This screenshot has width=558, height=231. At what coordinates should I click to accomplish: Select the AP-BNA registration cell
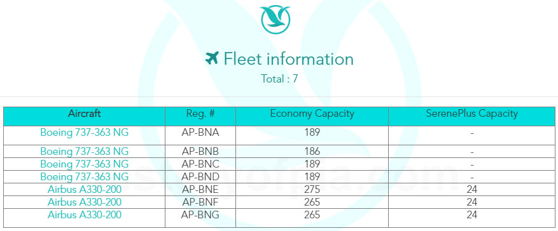pos(200,135)
